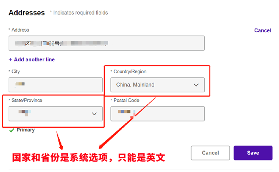Expand the State/Province dropdown field

pyautogui.click(x=55, y=114)
